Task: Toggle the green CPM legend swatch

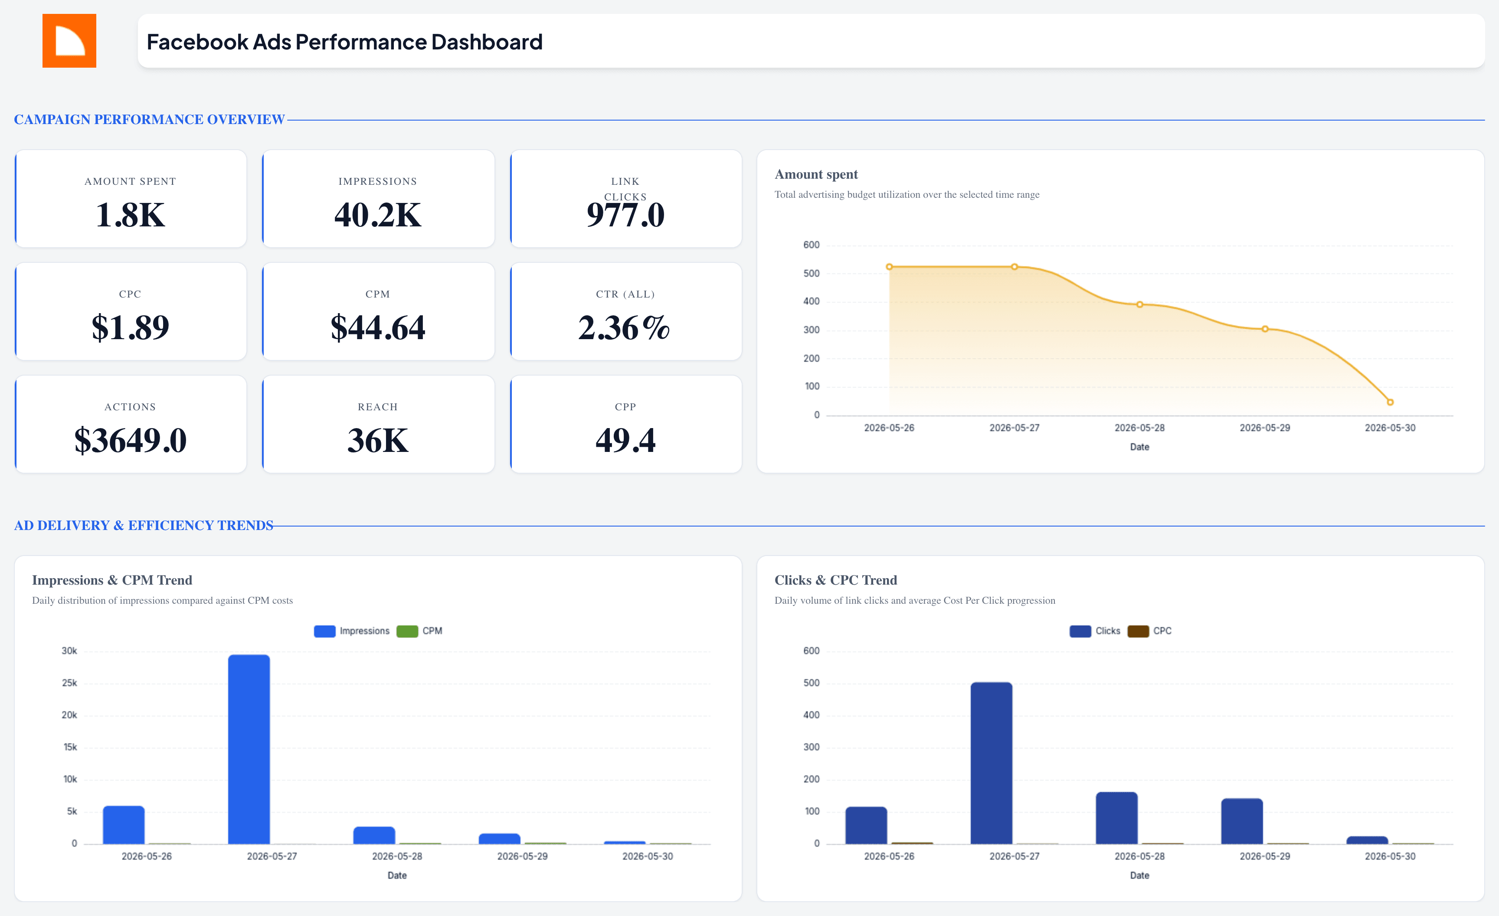Action: point(407,631)
